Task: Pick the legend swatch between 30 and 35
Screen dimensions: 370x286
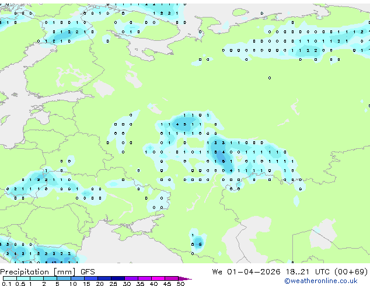Action: coord(131,278)
